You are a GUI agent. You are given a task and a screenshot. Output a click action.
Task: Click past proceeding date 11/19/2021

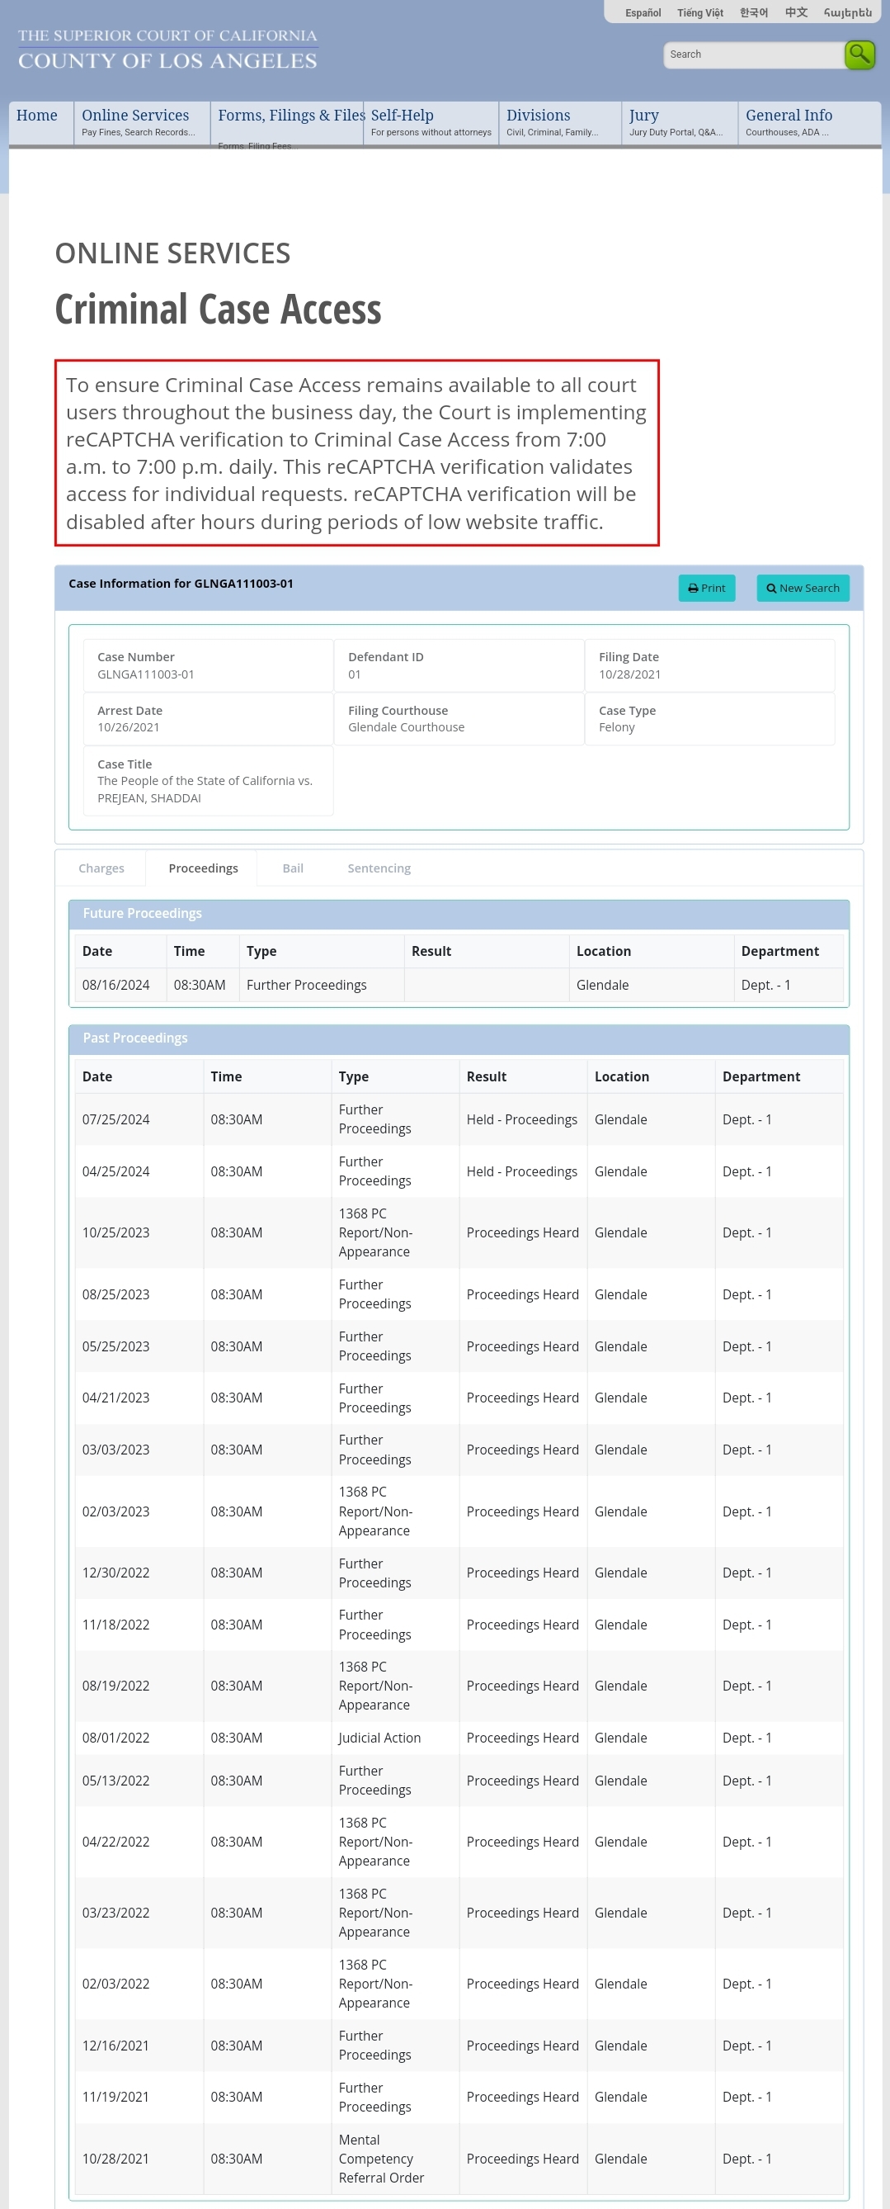(115, 2097)
